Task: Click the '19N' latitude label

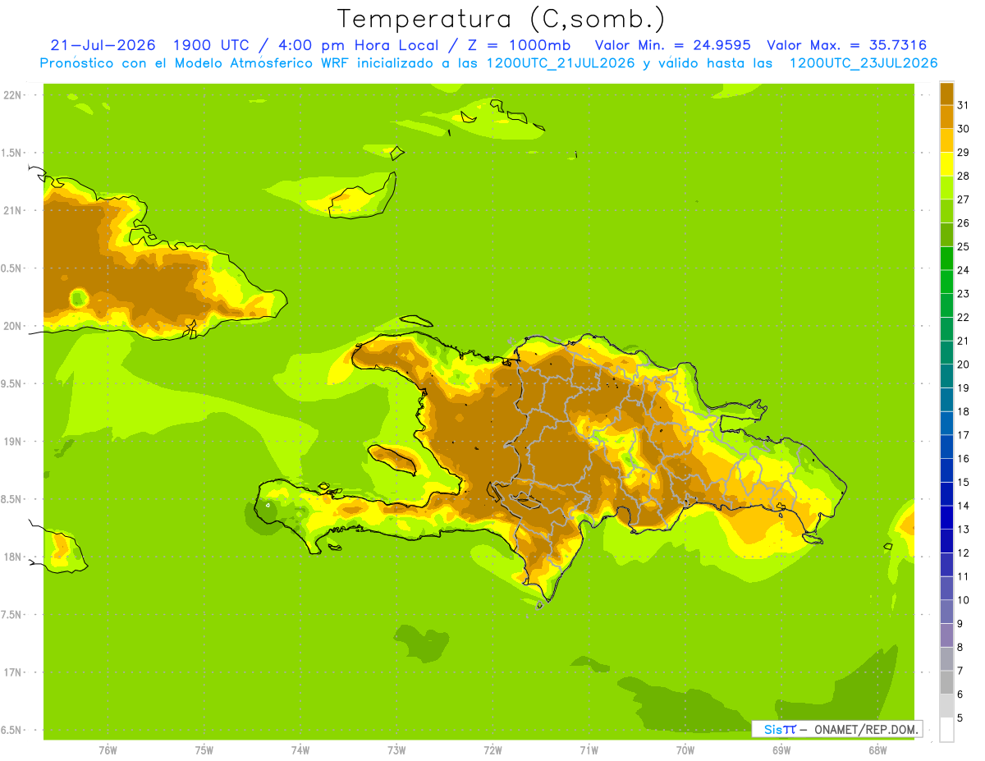Action: click(12, 442)
